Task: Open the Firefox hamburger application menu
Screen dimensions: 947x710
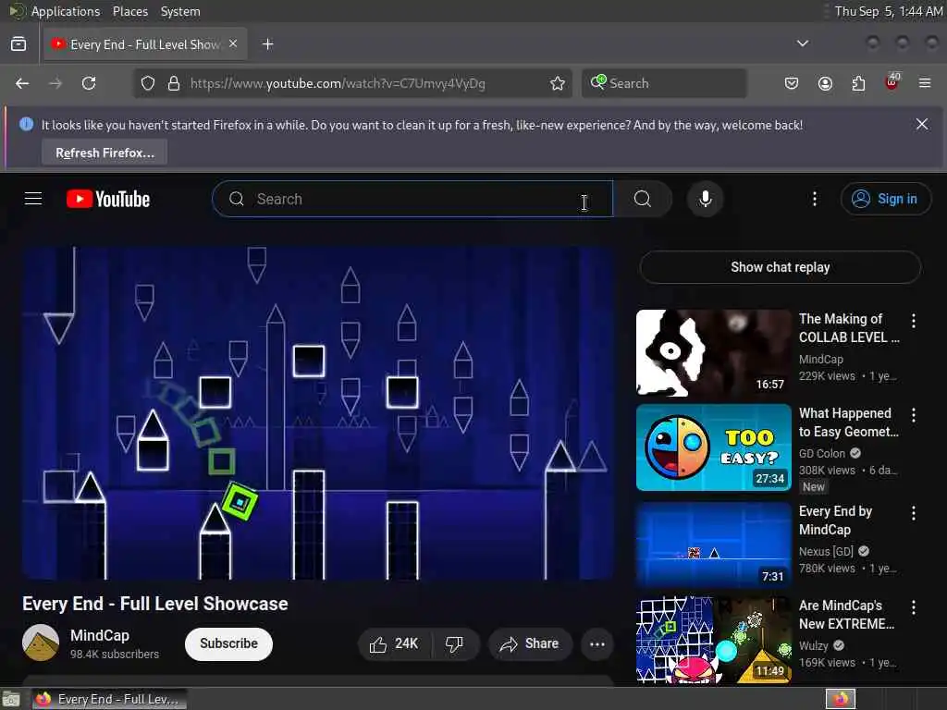Action: pos(925,83)
